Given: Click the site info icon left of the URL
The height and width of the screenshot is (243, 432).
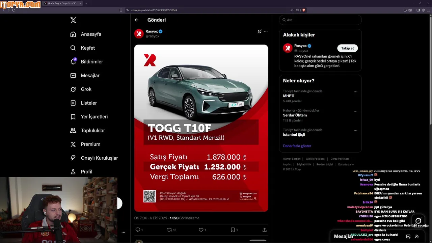Looking at the screenshot, I should (x=128, y=10).
